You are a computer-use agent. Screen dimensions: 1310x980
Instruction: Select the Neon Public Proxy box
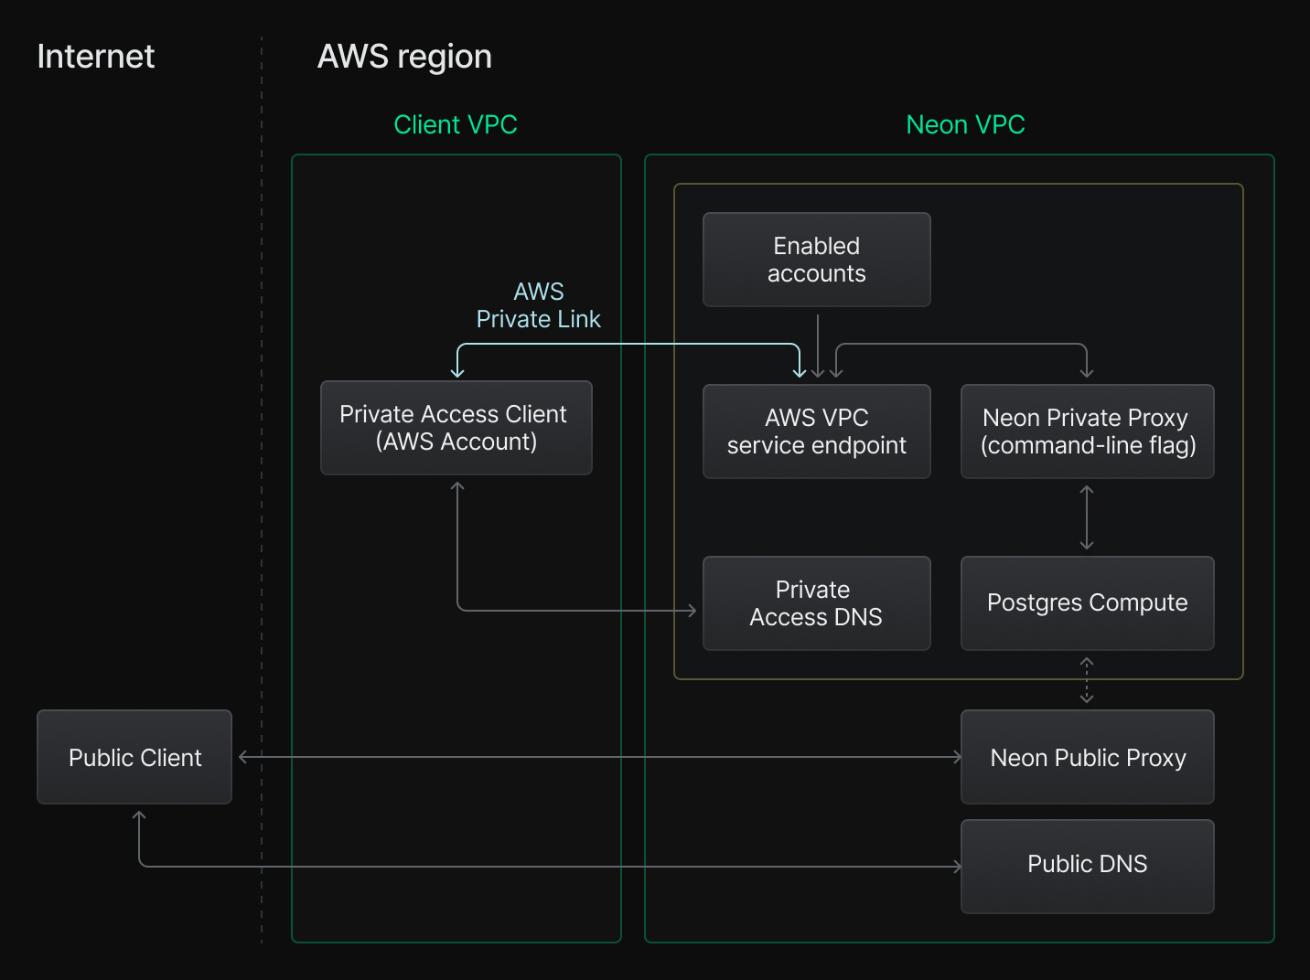tap(1087, 757)
